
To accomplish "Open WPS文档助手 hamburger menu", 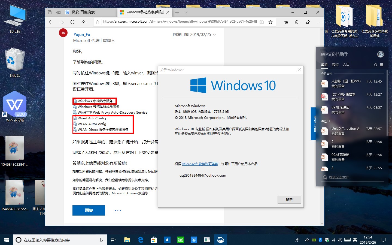I will [x=382, y=65].
